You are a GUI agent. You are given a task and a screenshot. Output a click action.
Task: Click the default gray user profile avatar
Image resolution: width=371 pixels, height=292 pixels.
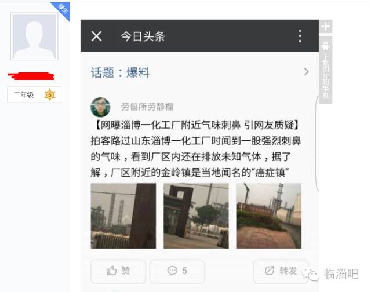pyautogui.click(x=34, y=36)
